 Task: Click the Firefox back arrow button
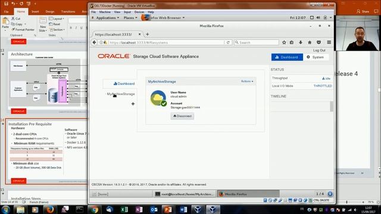(x=94, y=42)
